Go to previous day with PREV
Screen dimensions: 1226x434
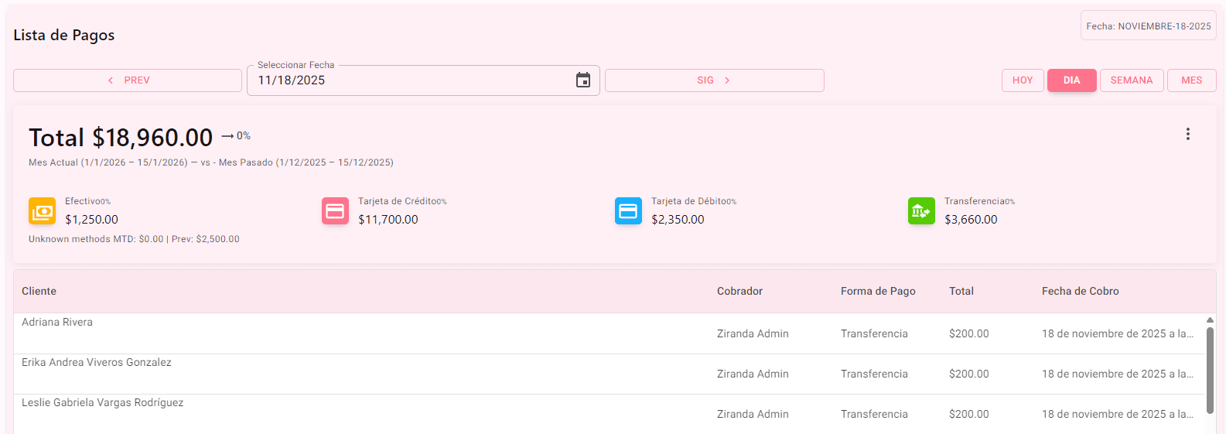[x=128, y=80]
